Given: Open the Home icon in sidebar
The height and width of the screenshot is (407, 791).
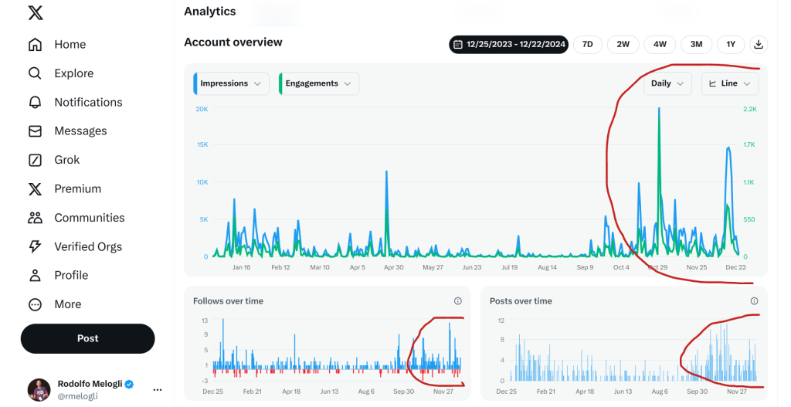Looking at the screenshot, I should [35, 44].
